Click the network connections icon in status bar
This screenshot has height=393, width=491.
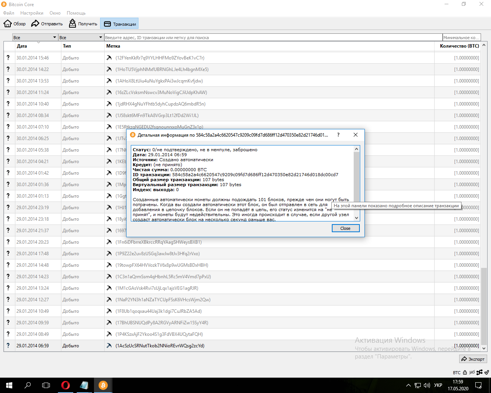480,372
